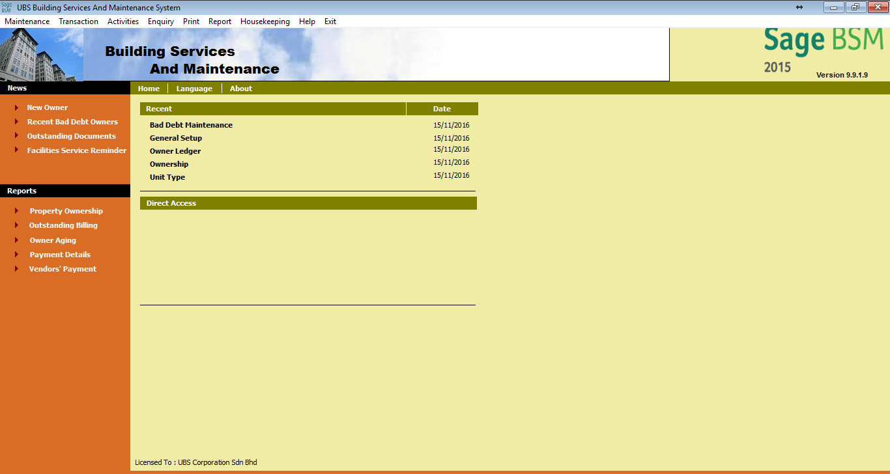
Task: Click the arrow icon beside New Owner
Action: (x=16, y=107)
